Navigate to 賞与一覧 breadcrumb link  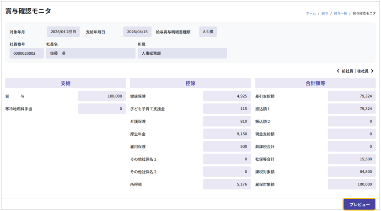340,14
